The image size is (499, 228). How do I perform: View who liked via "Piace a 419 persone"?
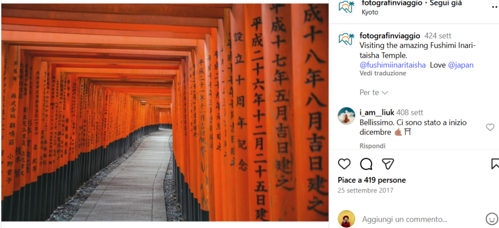[372, 180]
